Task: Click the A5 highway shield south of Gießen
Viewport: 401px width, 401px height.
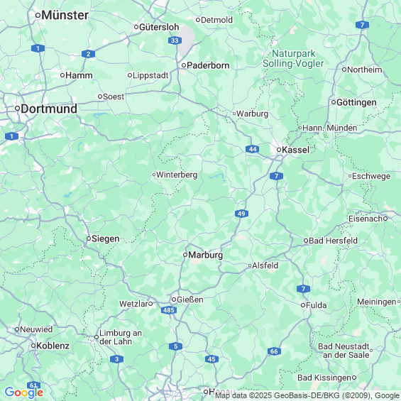Action: (x=176, y=346)
